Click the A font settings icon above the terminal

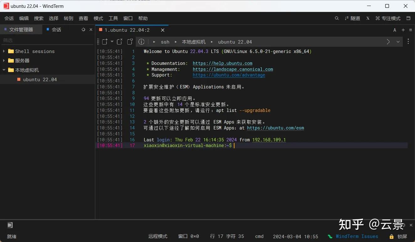click(395, 30)
